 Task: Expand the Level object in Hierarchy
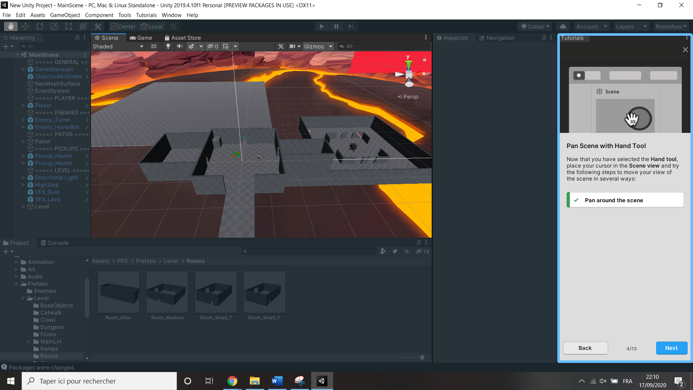click(x=23, y=207)
